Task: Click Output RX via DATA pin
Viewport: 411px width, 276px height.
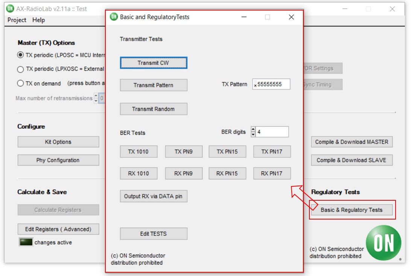Action: (153, 196)
